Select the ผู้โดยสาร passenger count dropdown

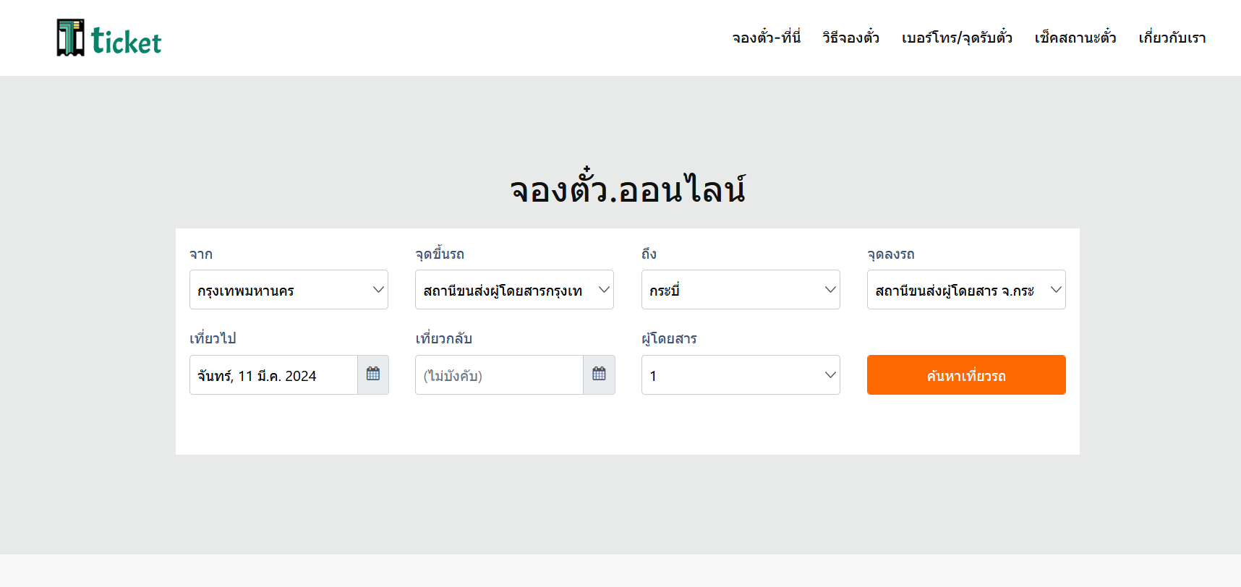pyautogui.click(x=741, y=375)
